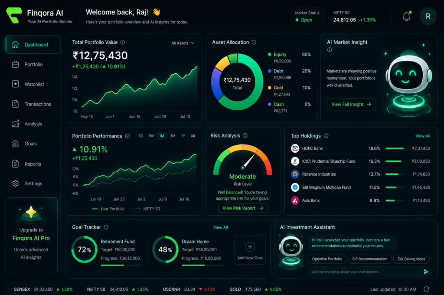Click the Equity legend color dot
This screenshot has width=444, height=295.
tap(270, 54)
